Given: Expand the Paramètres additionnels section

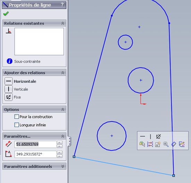Looking at the screenshot, I should pyautogui.click(x=63, y=166).
